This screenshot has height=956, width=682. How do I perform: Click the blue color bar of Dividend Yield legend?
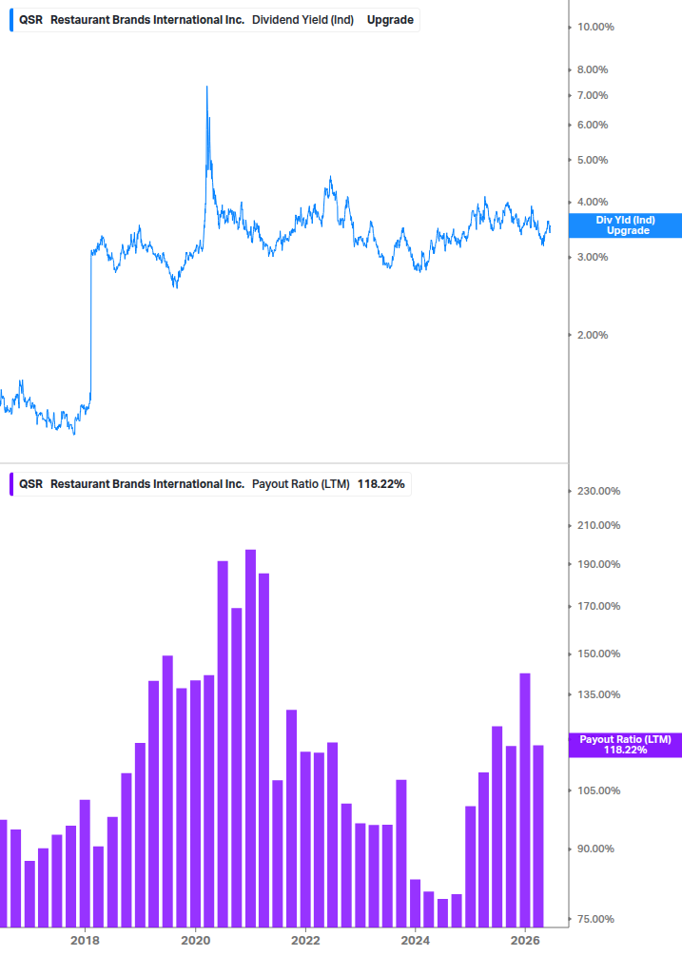click(11, 20)
